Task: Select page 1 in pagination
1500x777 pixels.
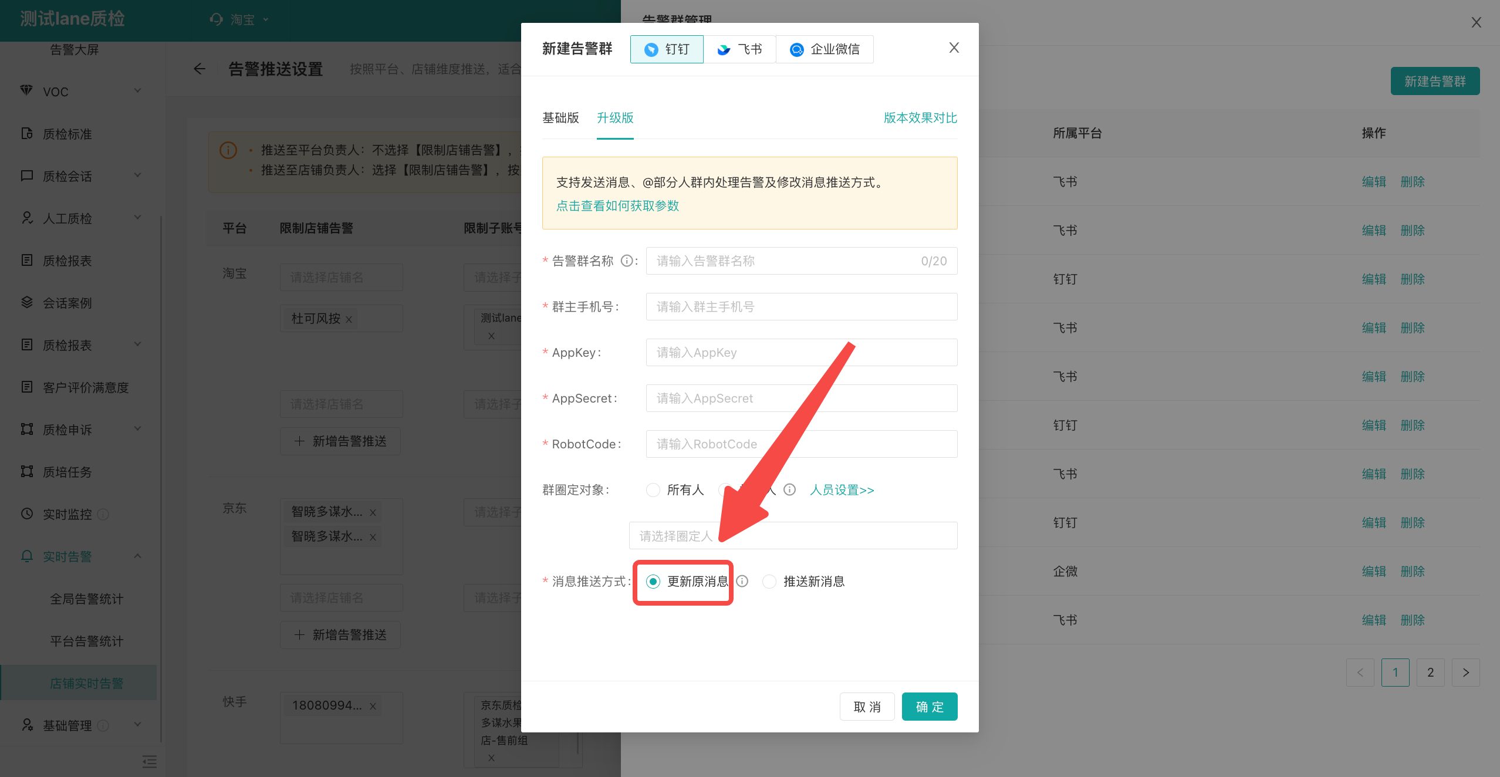Action: 1396,673
